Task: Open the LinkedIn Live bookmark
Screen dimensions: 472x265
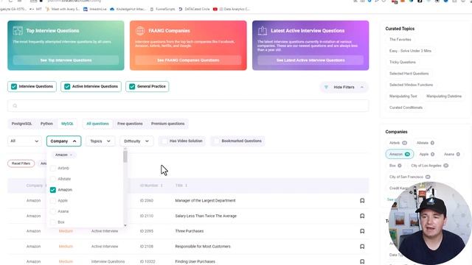Action: (95, 9)
